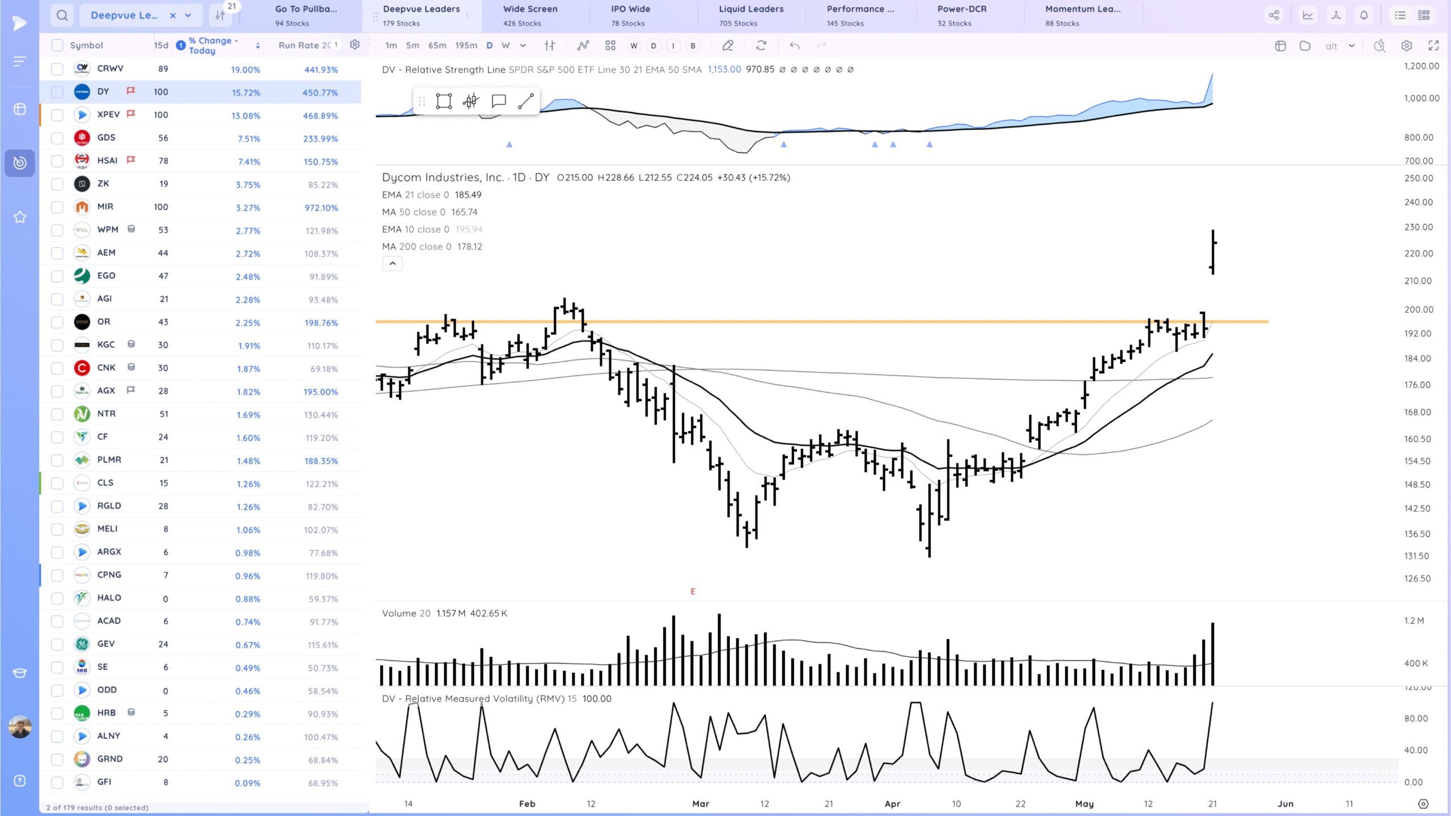Click the share icon in top bar
The width and height of the screenshot is (1451, 816).
(1274, 15)
